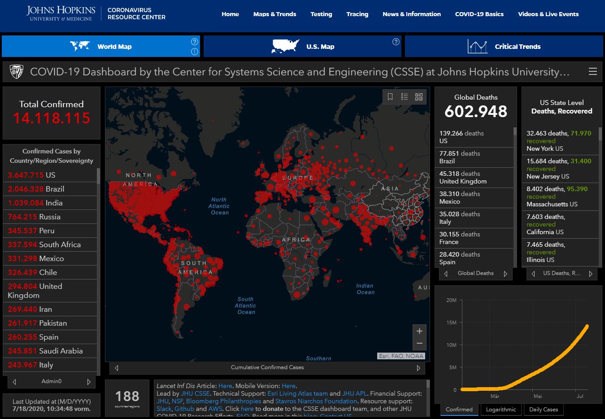The image size is (605, 419).
Task: Select the Confirmed chart tab
Action: coord(459,409)
